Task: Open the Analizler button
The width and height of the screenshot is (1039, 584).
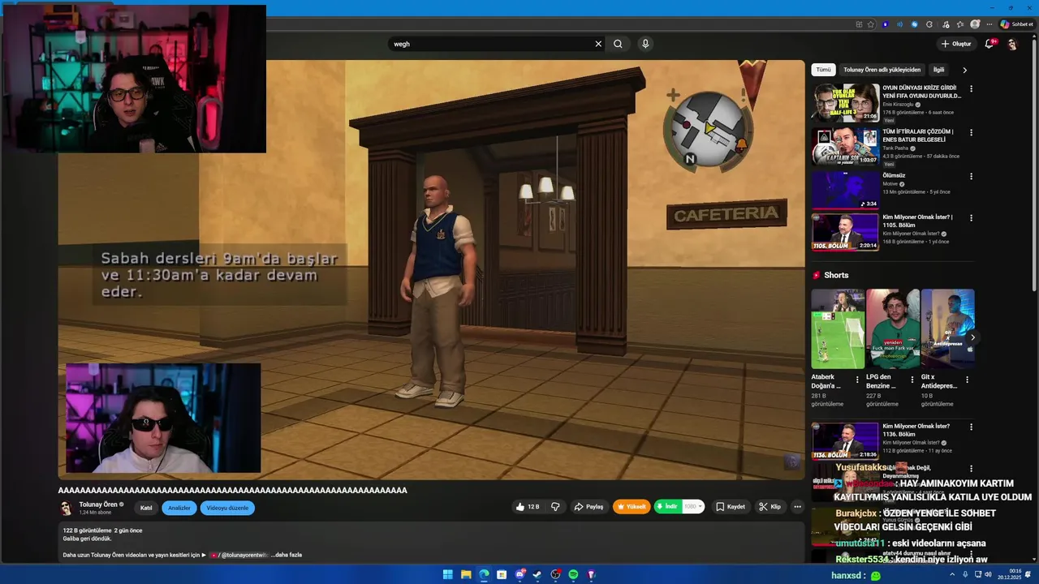Action: tap(179, 508)
